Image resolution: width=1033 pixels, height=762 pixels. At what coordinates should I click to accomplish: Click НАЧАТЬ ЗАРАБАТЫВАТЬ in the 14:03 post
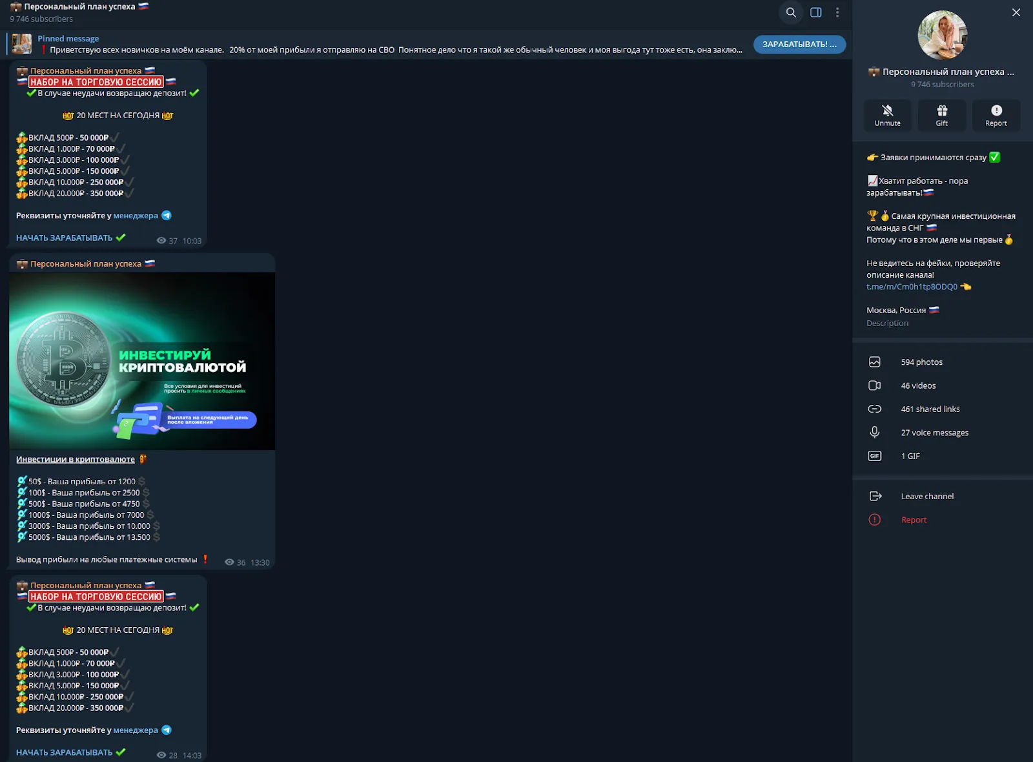(65, 752)
